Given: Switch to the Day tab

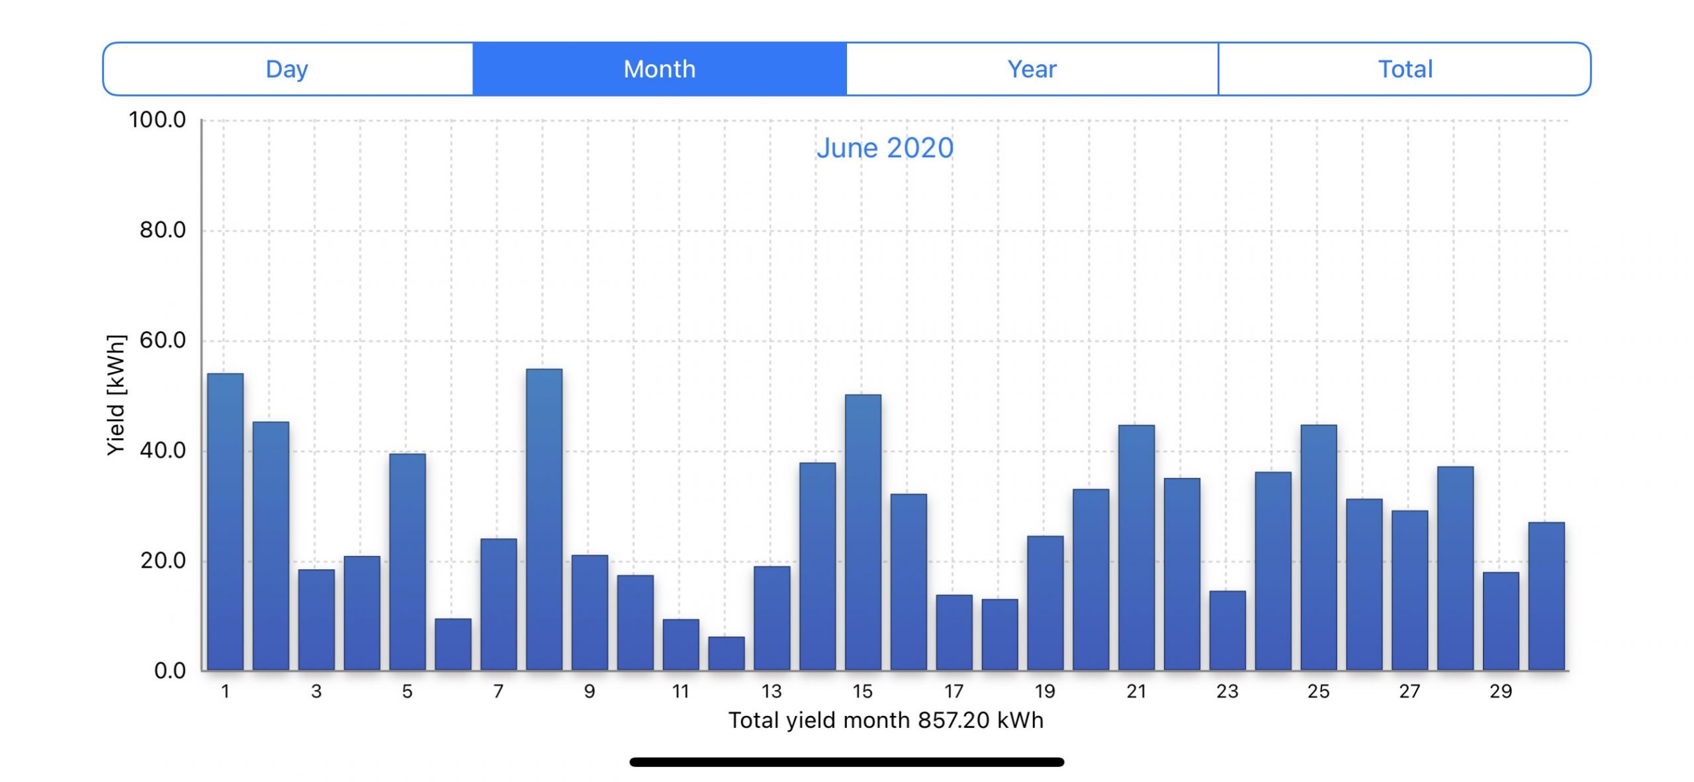Looking at the screenshot, I should pyautogui.click(x=287, y=69).
